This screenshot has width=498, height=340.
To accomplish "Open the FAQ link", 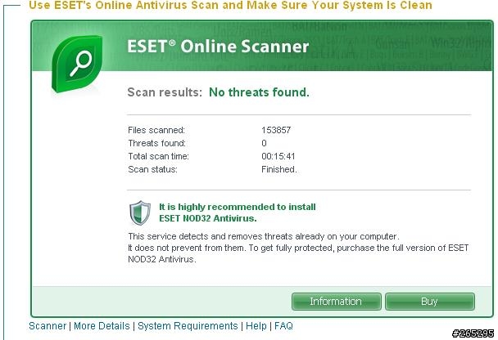I will (x=283, y=326).
